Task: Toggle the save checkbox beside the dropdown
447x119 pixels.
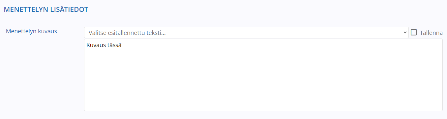Action: (414, 33)
